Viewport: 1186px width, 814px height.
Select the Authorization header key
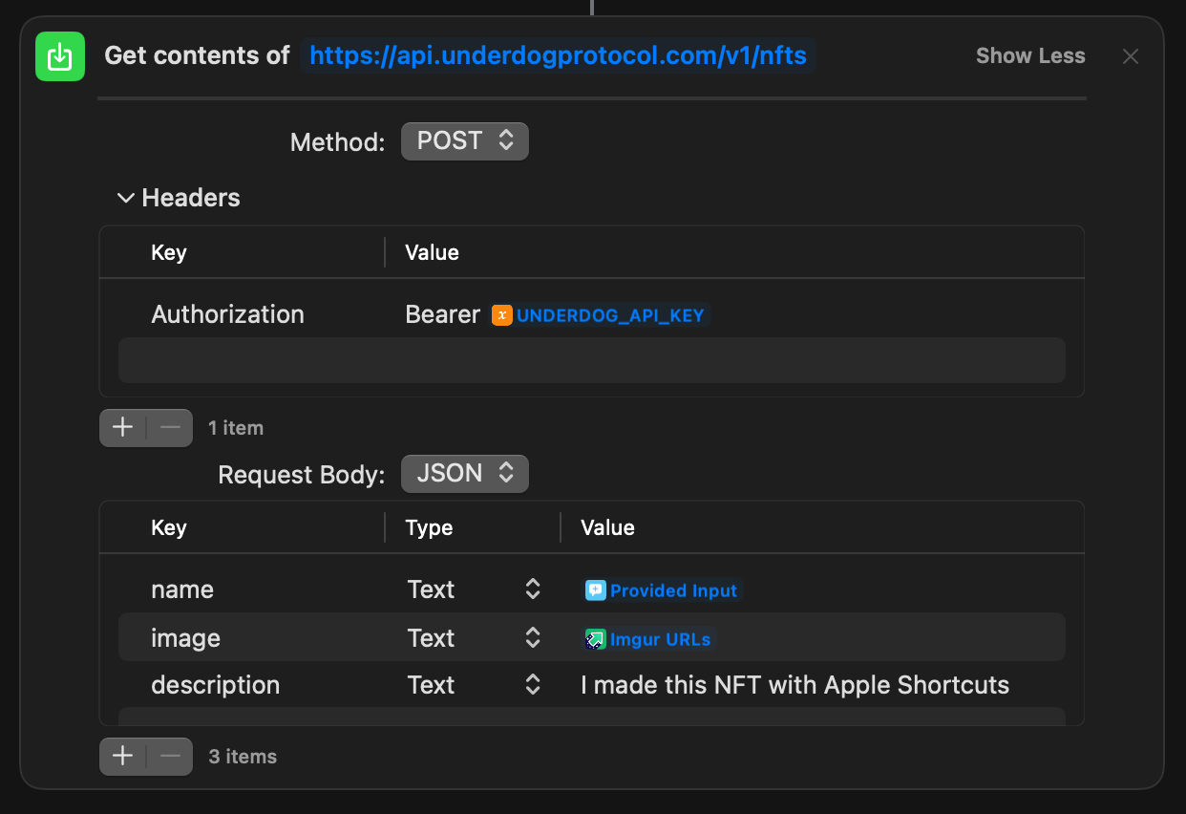point(227,315)
